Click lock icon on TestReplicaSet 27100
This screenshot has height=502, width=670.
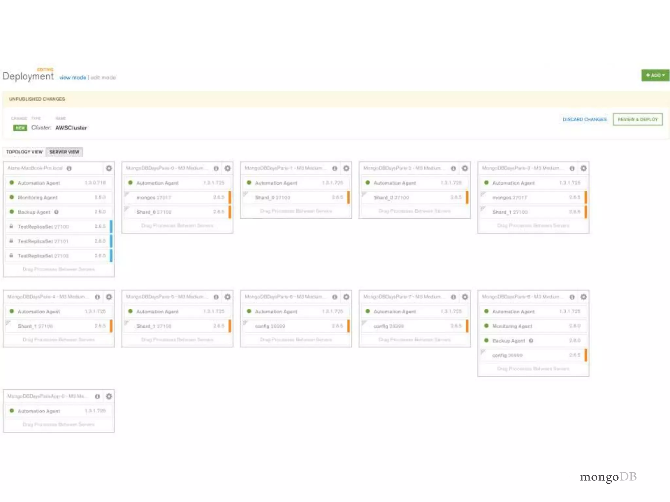click(x=11, y=226)
